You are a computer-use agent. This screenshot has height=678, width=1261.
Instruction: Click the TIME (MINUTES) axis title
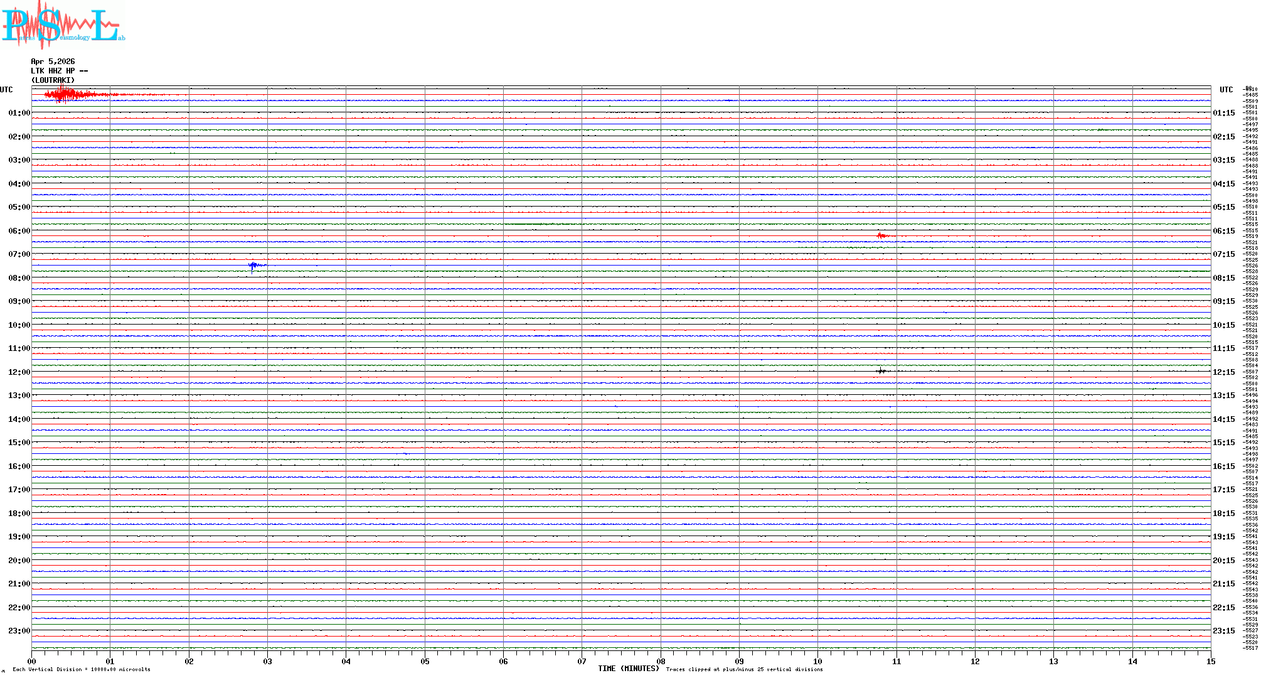[628, 669]
